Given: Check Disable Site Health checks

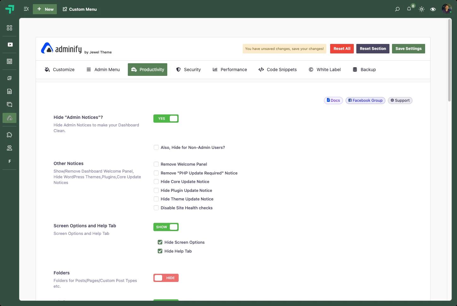Looking at the screenshot, I should tap(156, 208).
